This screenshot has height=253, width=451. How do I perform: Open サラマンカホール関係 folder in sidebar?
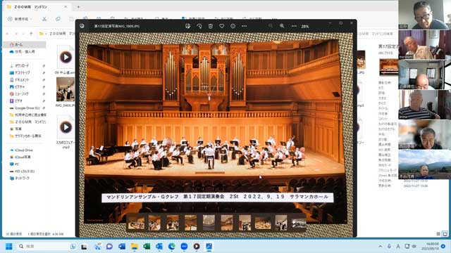click(x=25, y=136)
